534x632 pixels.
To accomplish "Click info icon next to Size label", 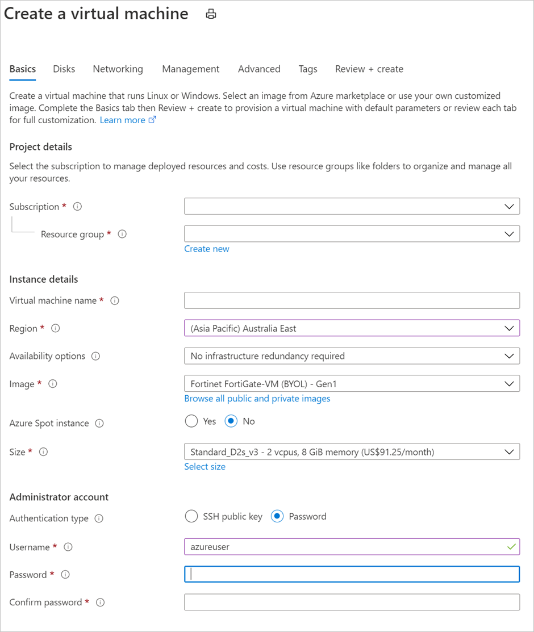I will coord(44,452).
